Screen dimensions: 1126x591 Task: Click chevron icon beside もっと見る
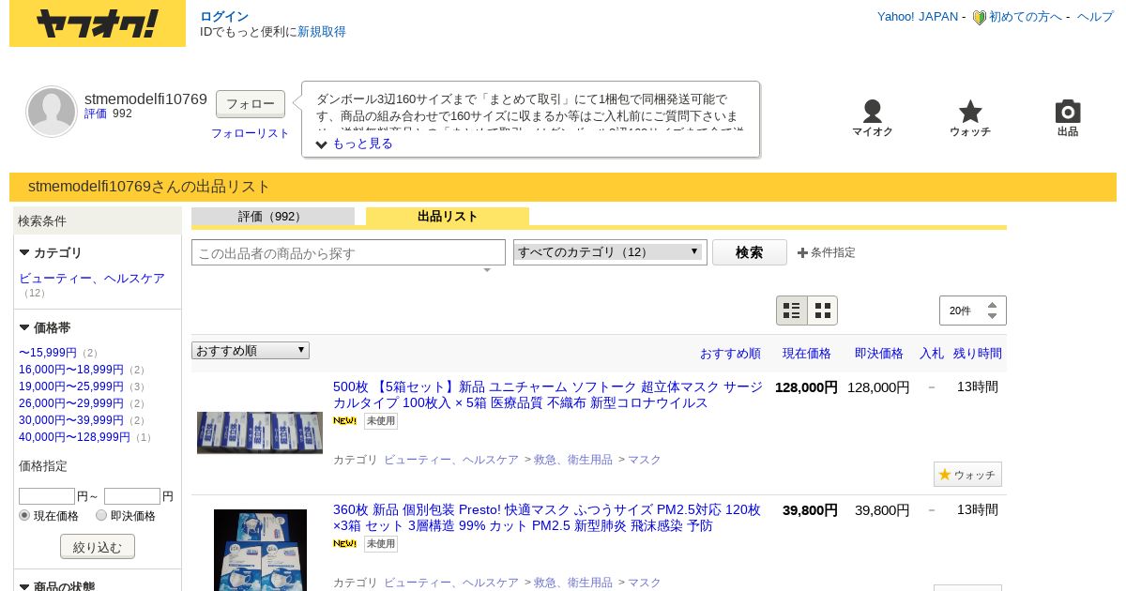tap(322, 144)
